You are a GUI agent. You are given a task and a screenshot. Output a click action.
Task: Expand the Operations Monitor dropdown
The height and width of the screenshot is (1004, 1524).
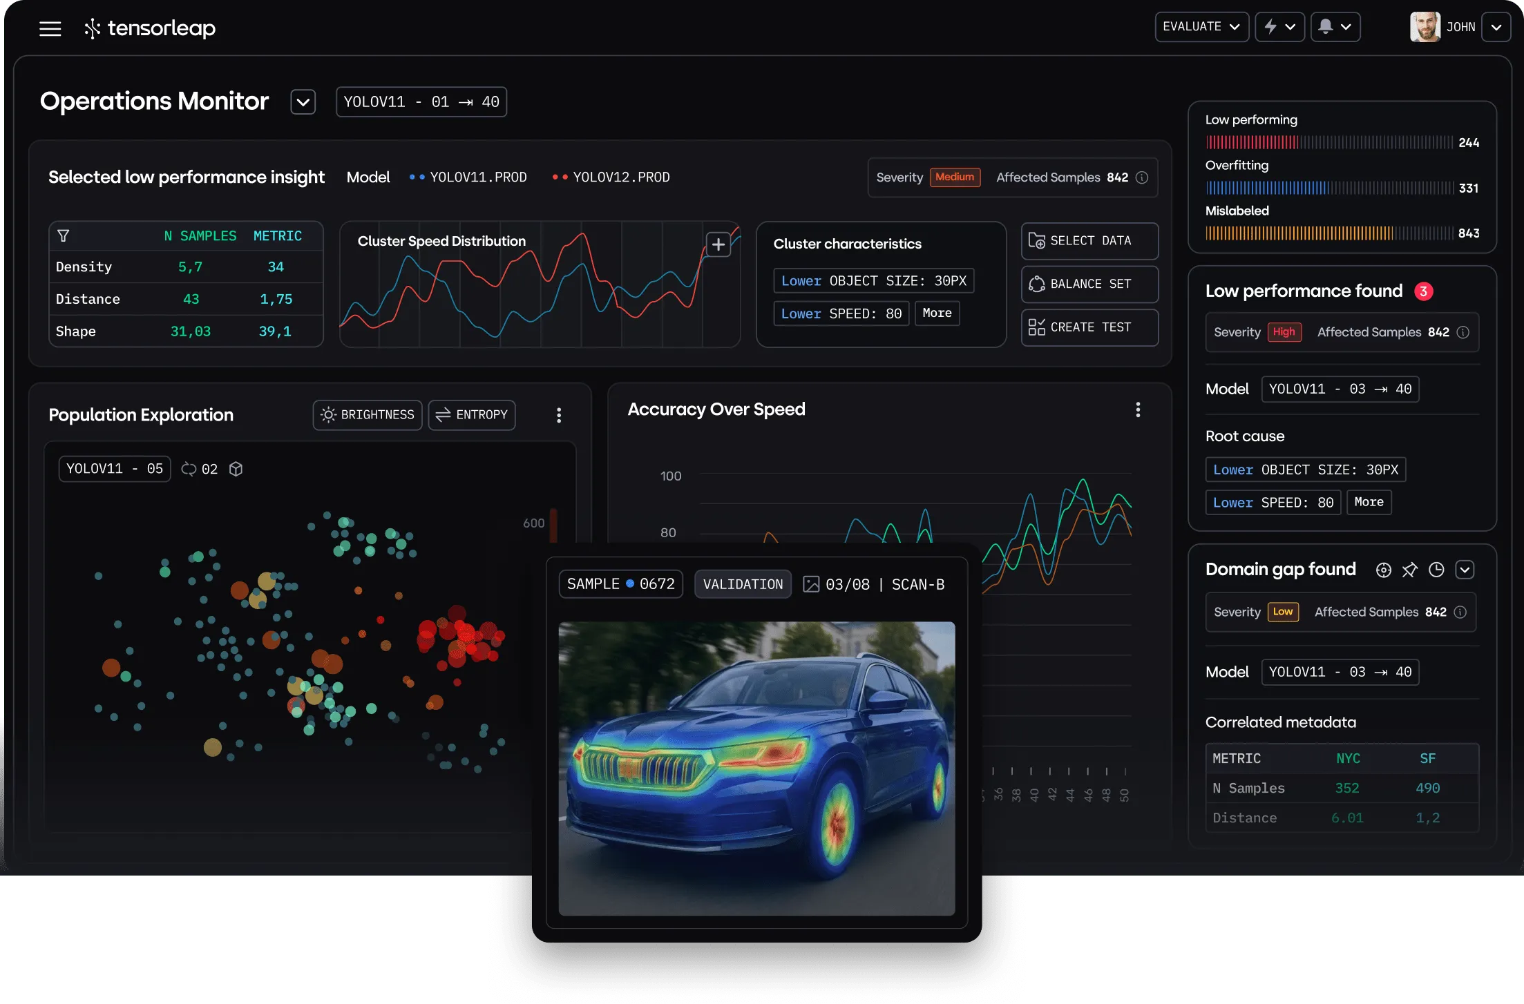pos(303,102)
